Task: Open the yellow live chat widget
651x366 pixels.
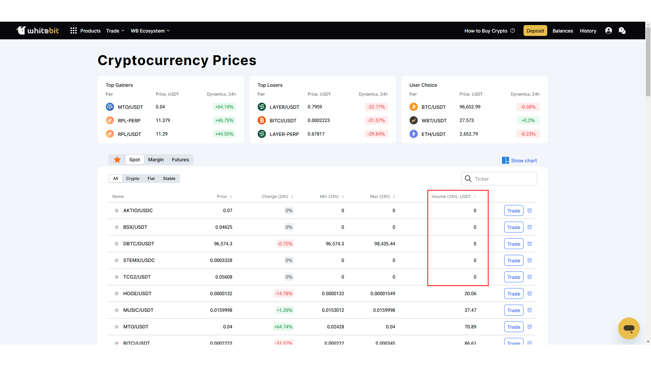Action: [629, 328]
